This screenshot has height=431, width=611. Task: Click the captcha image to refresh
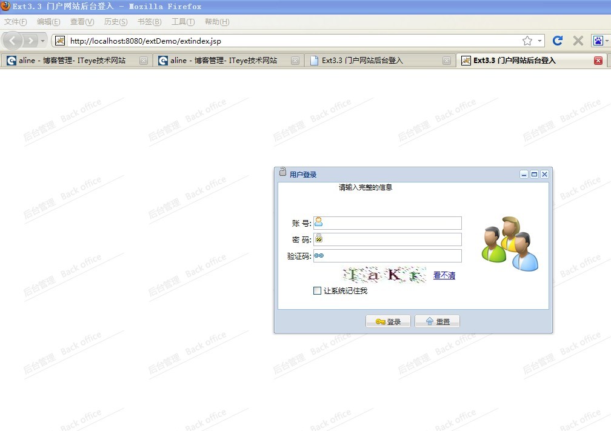coord(384,275)
